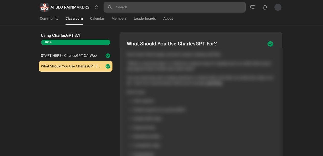Focus the Search input field

175,7
